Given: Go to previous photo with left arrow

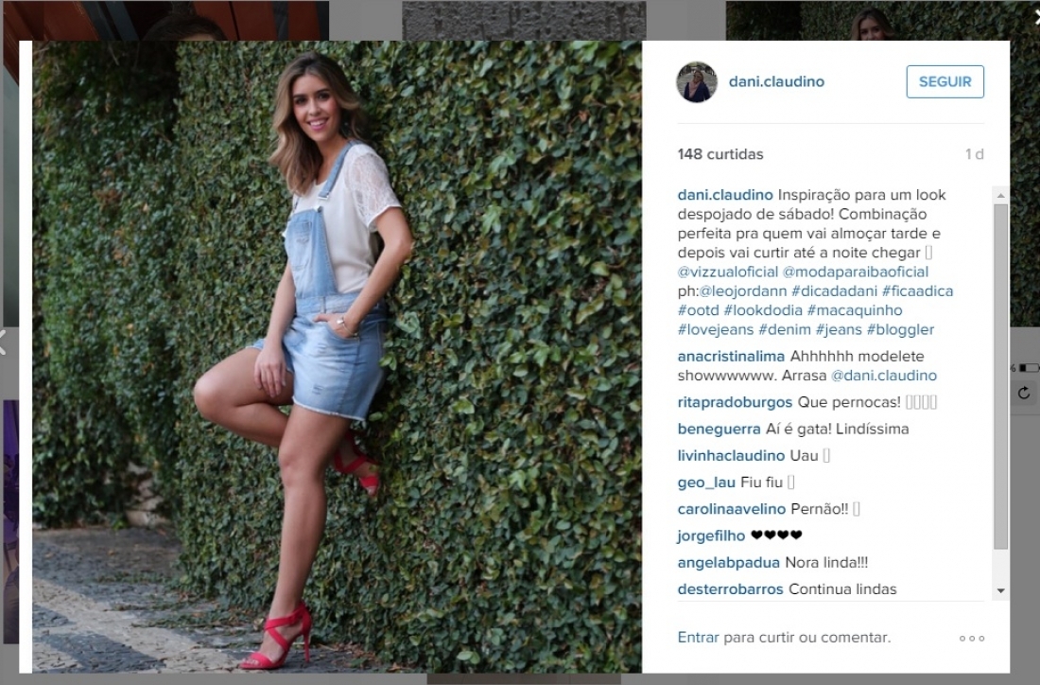Looking at the screenshot, I should (3, 342).
